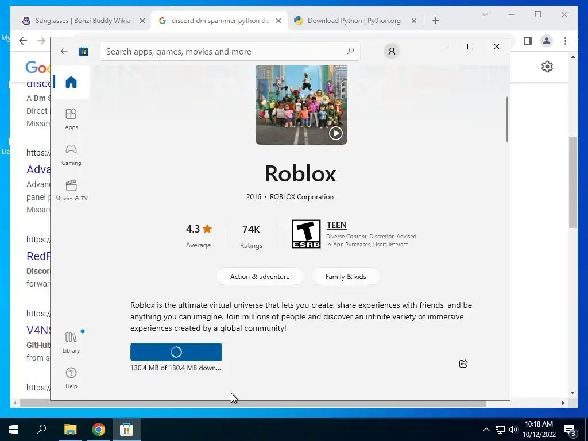Open Movies & TV in Store sidebar
The height and width of the screenshot is (441, 588).
tap(71, 191)
